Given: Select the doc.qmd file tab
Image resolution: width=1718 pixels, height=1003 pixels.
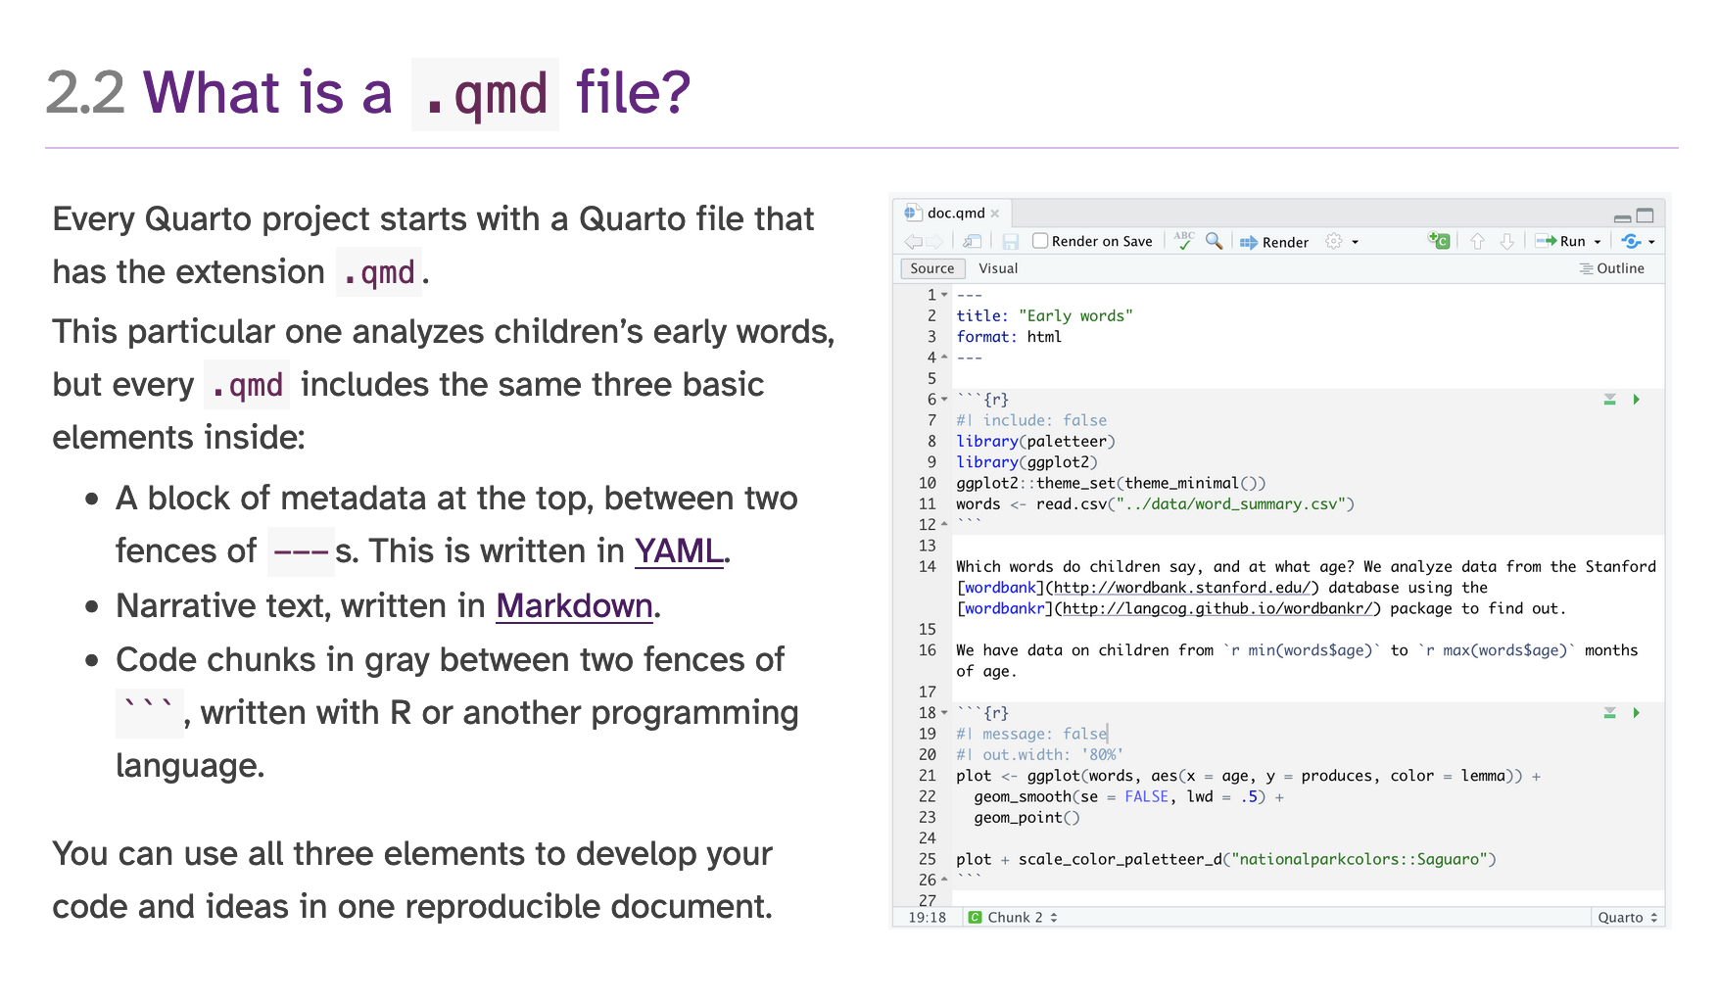Looking at the screenshot, I should click(955, 213).
